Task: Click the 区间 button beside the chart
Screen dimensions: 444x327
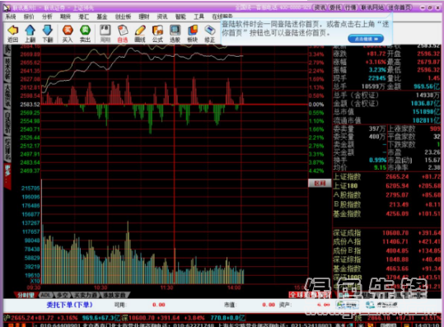Action: click(x=320, y=183)
